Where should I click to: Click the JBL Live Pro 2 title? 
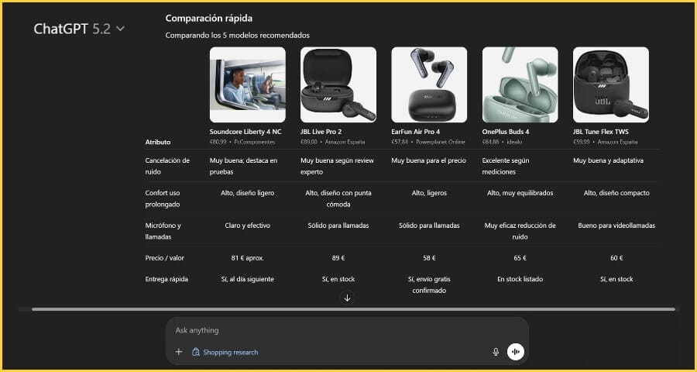click(x=321, y=132)
